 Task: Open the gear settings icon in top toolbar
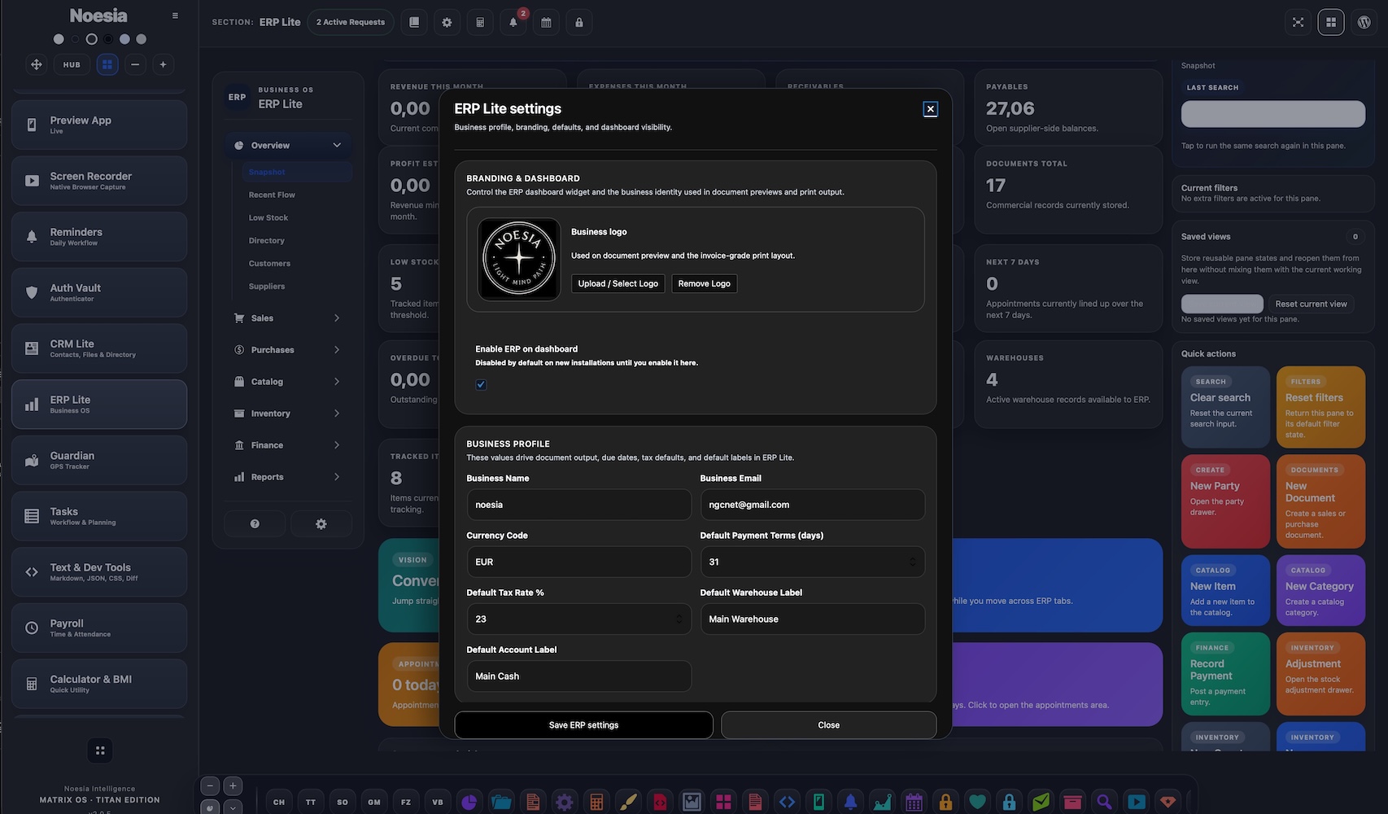point(447,22)
